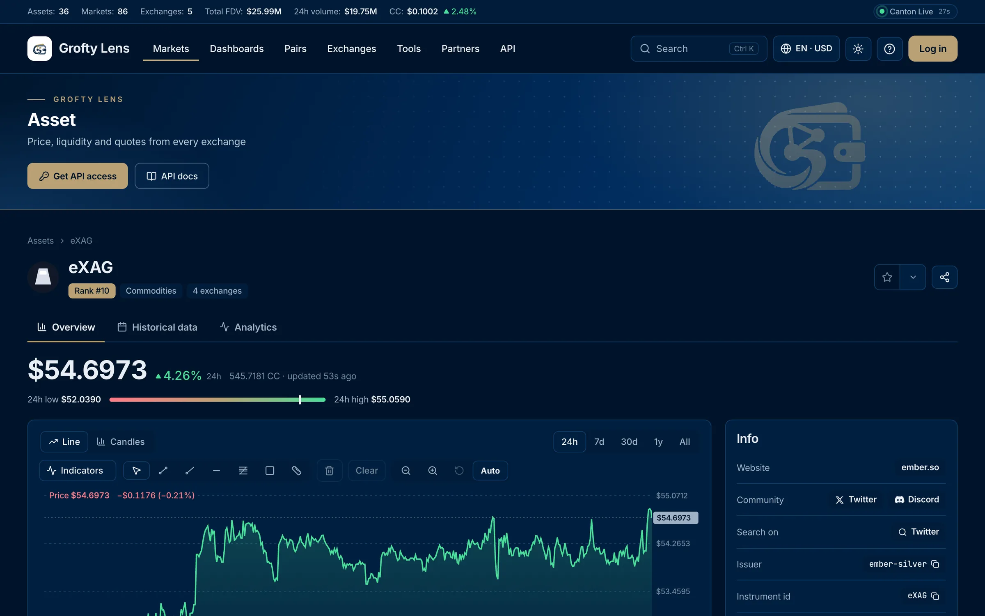985x616 pixels.
Task: Select the 30d chart range
Action: [x=629, y=442]
